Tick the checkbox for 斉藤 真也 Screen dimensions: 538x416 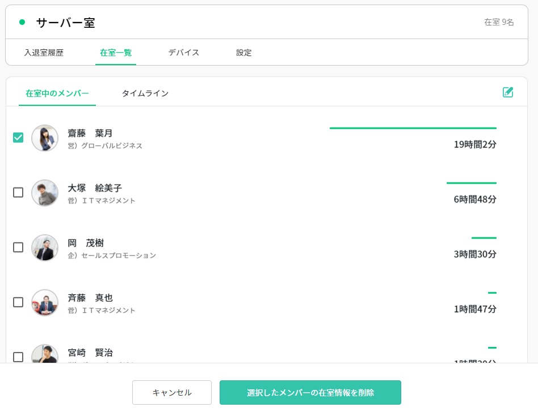click(x=18, y=303)
